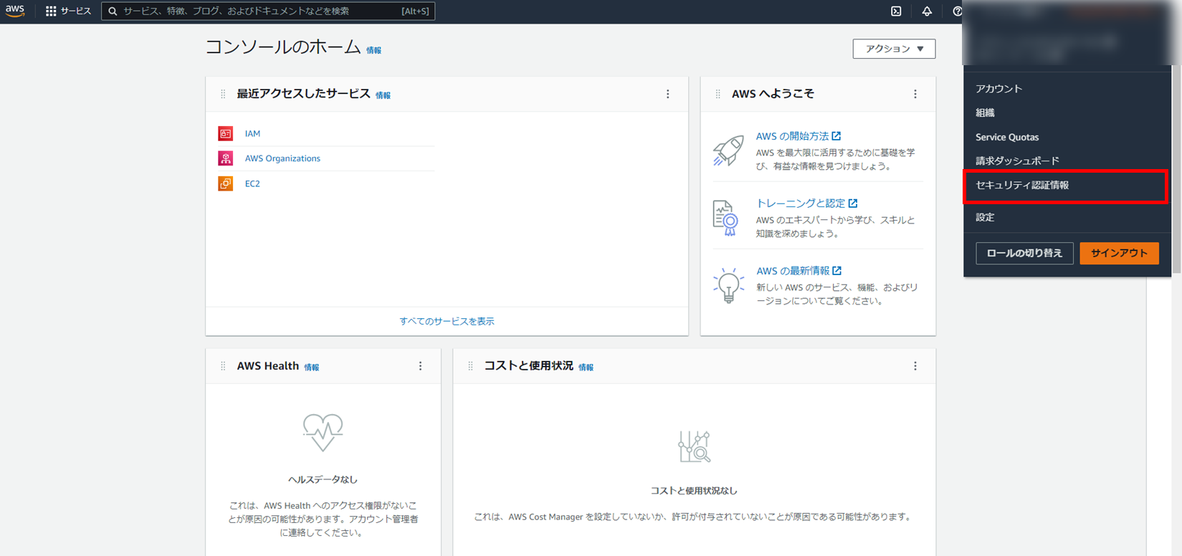Click the AWS Organizations service icon
This screenshot has height=556, width=1182.
click(x=226, y=158)
